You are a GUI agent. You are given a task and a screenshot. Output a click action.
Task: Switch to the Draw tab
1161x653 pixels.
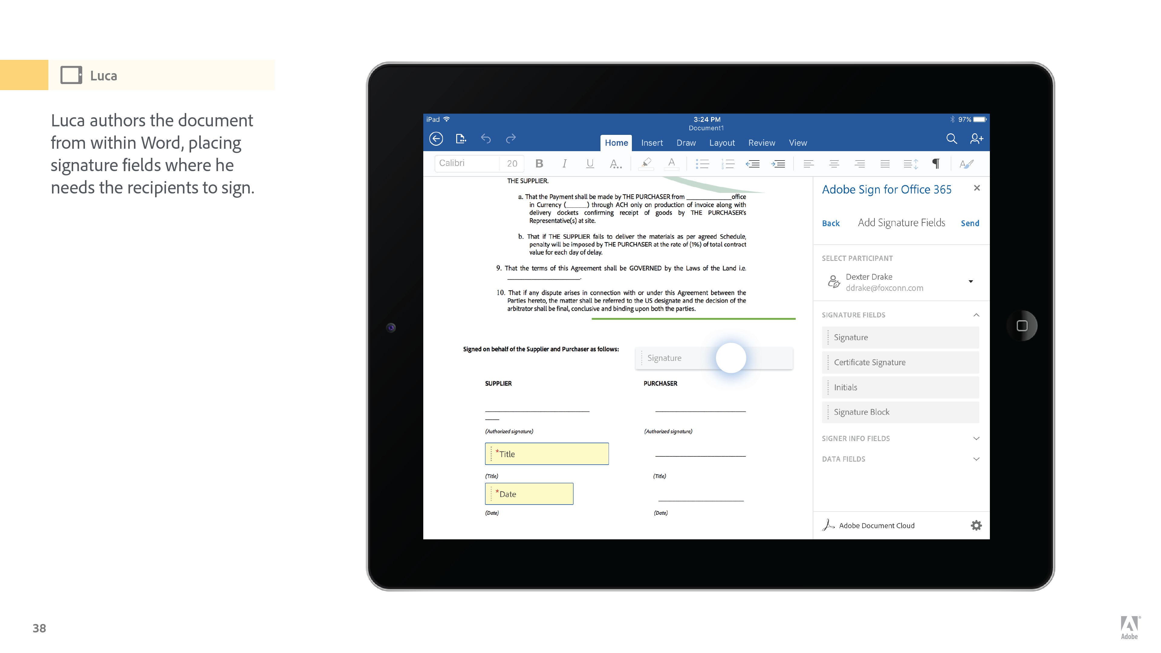pyautogui.click(x=686, y=143)
